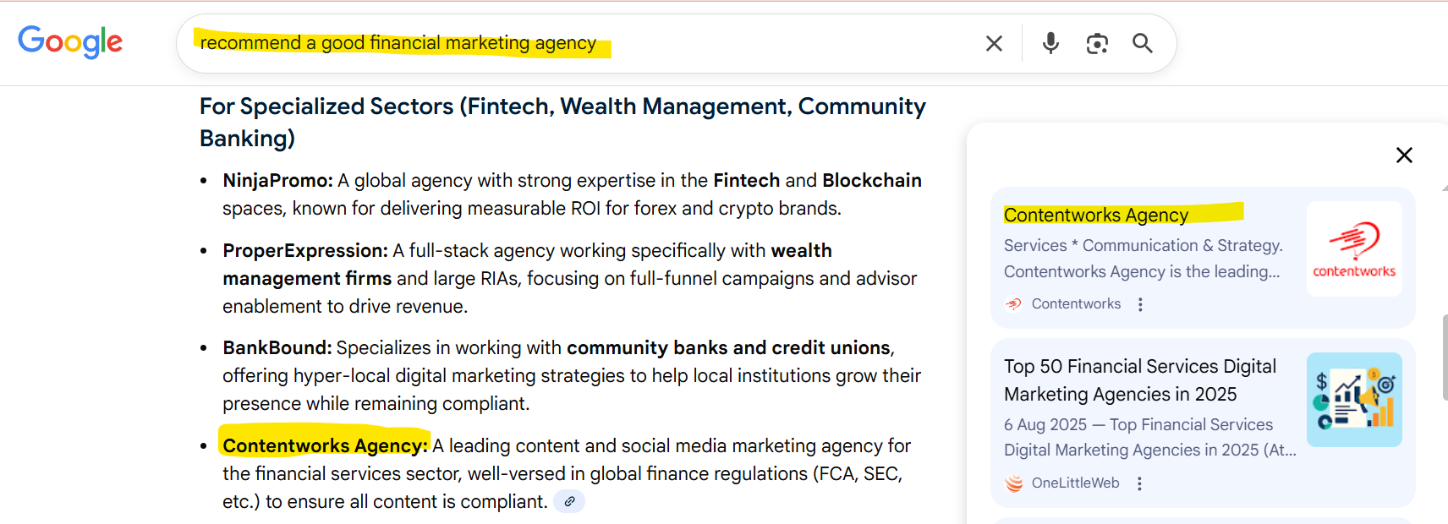Click the Google logo
The image size is (1448, 524).
[70, 41]
